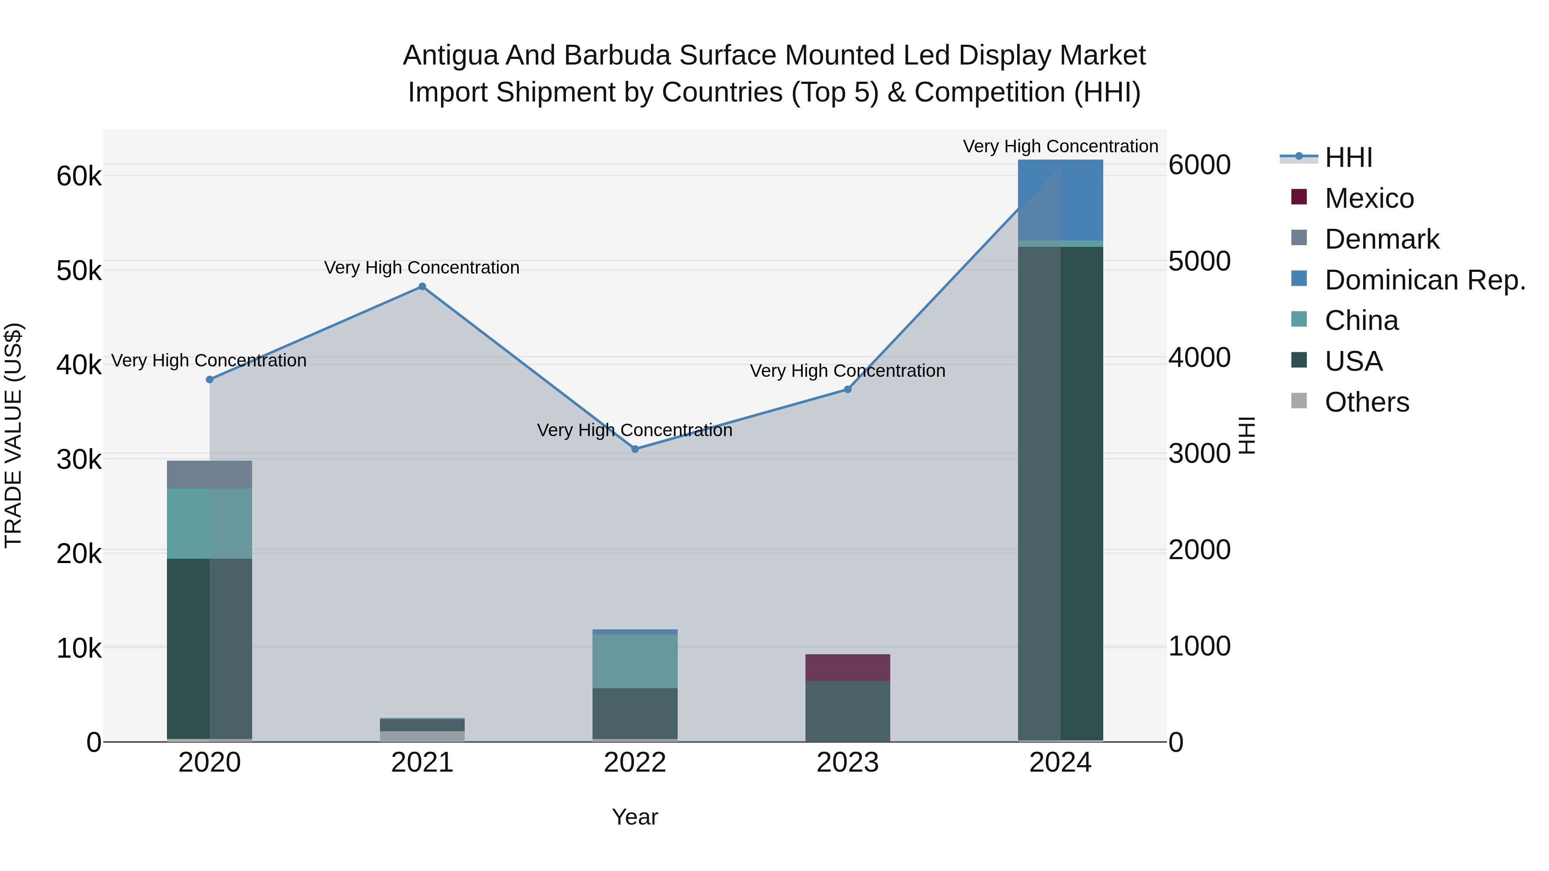Click the China bar segment in 2022

[x=635, y=661]
